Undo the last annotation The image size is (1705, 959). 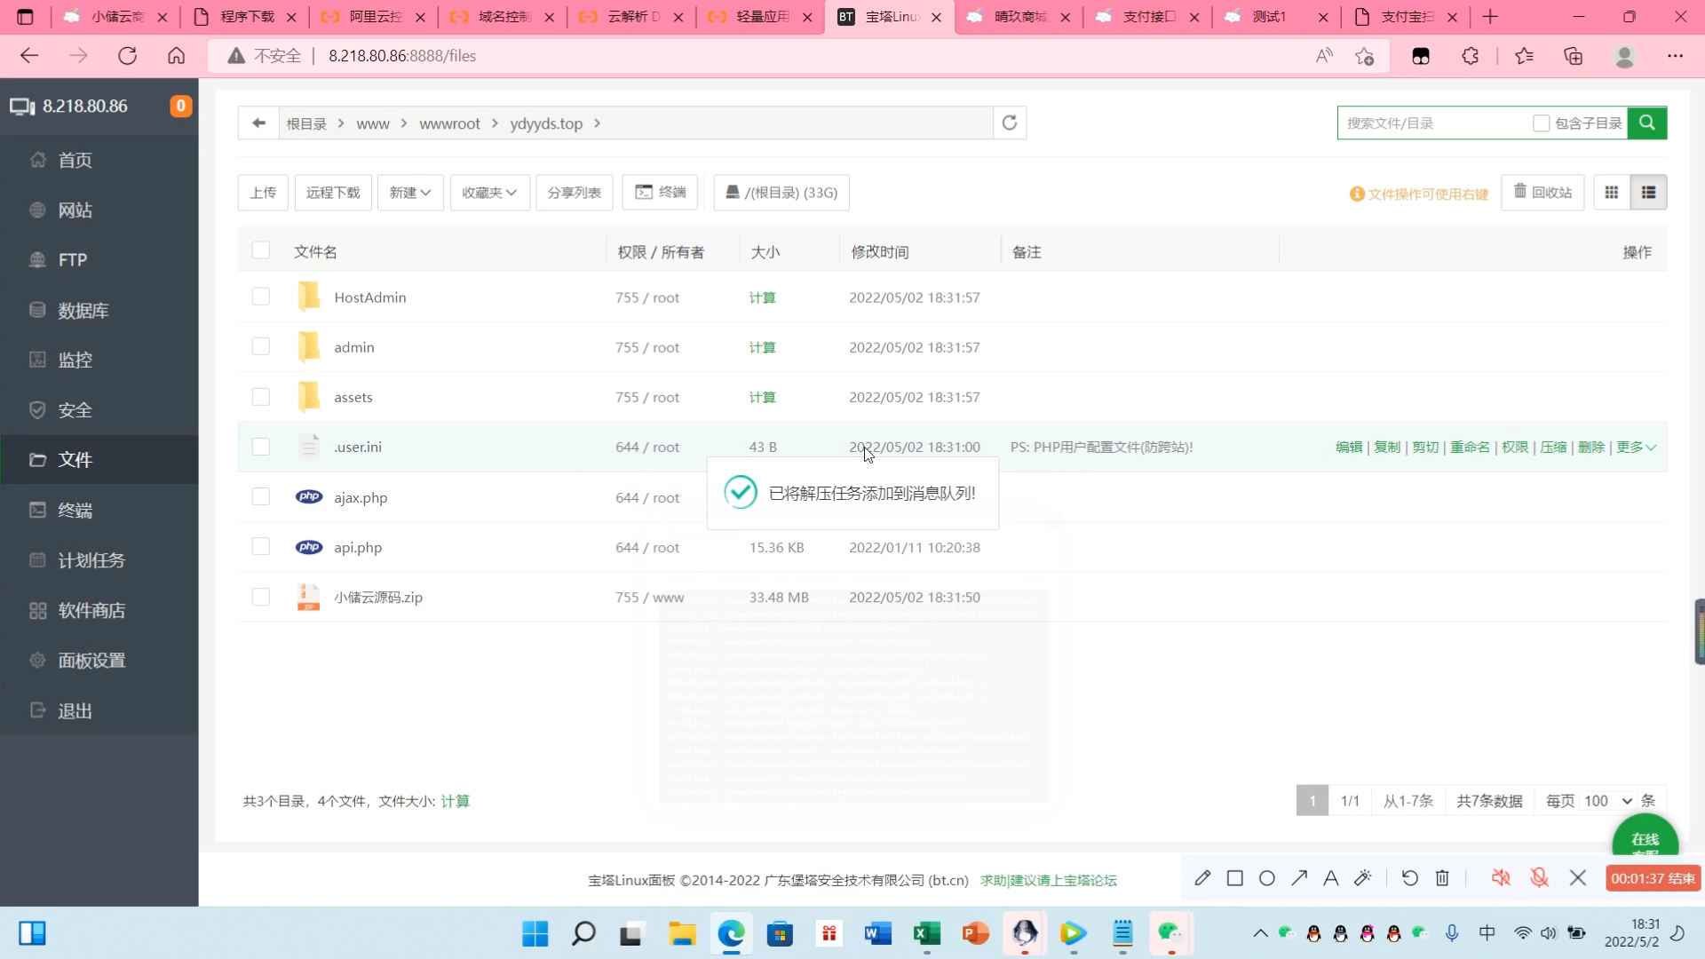click(1410, 878)
